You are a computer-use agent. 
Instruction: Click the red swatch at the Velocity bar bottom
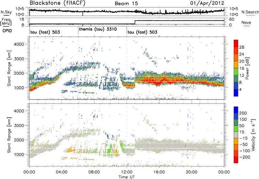[x=236, y=160]
